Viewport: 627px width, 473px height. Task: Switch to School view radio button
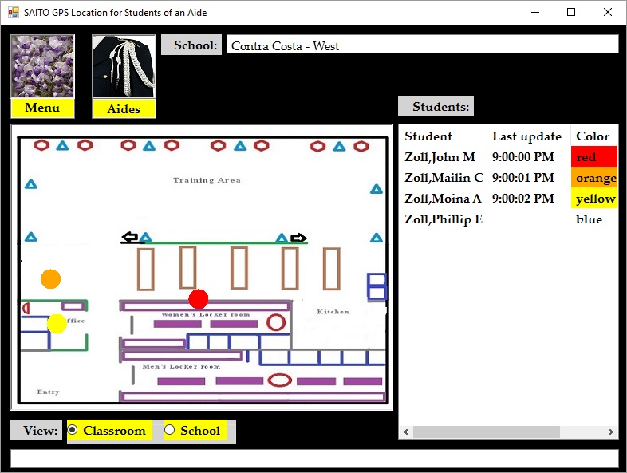pyautogui.click(x=169, y=431)
